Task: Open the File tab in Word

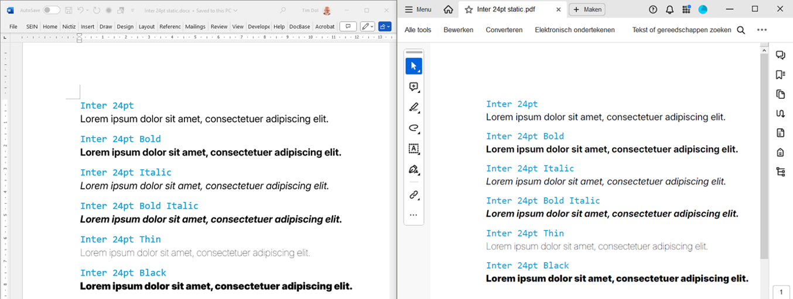Action: [x=13, y=26]
